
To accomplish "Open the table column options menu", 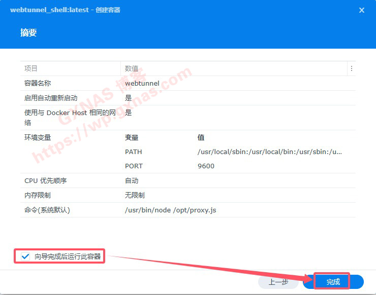I will (x=351, y=68).
